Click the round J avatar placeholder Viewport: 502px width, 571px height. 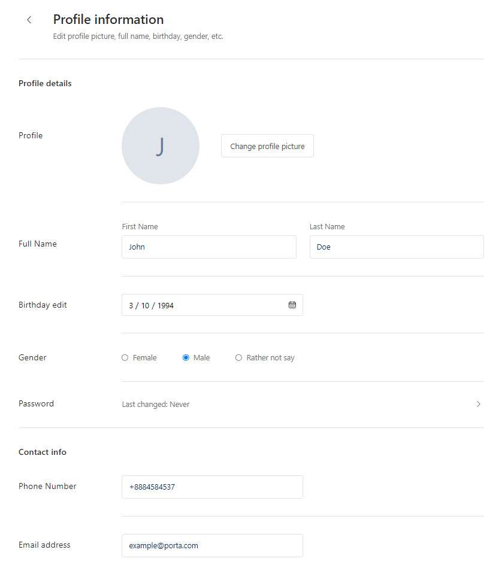pos(161,145)
